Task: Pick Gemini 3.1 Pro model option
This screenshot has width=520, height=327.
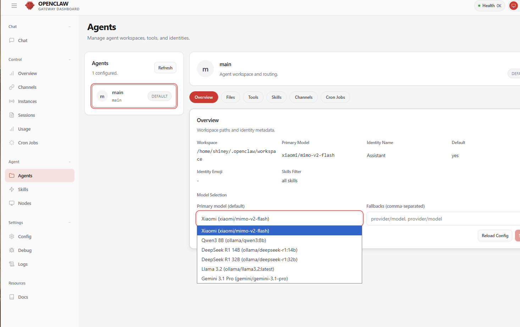Action: click(x=244, y=279)
